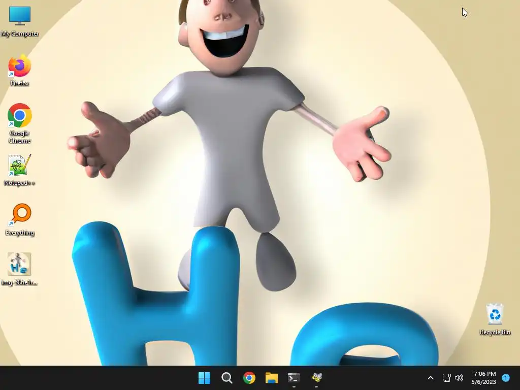Switch to the terminal app in taskbar
This screenshot has width=520, height=390.
tap(294, 378)
